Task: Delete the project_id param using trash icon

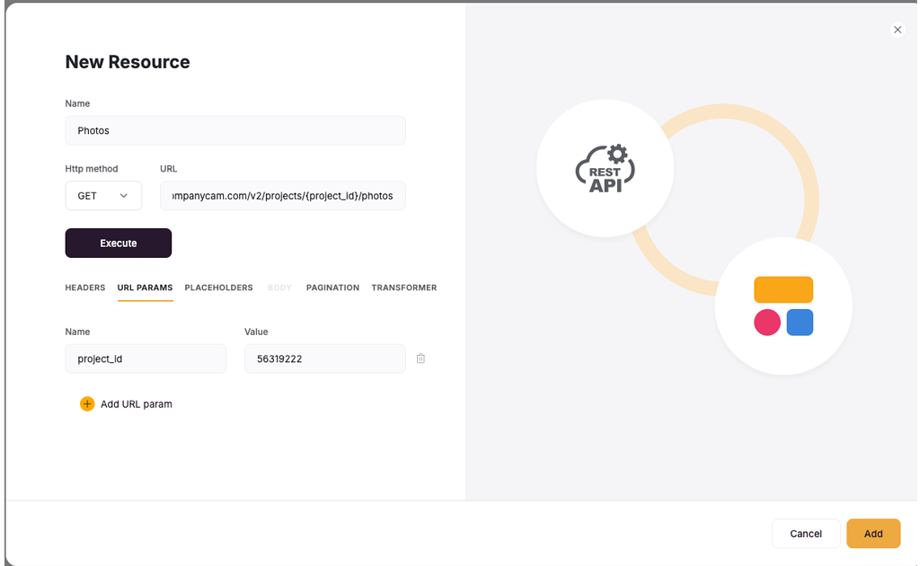Action: (420, 358)
